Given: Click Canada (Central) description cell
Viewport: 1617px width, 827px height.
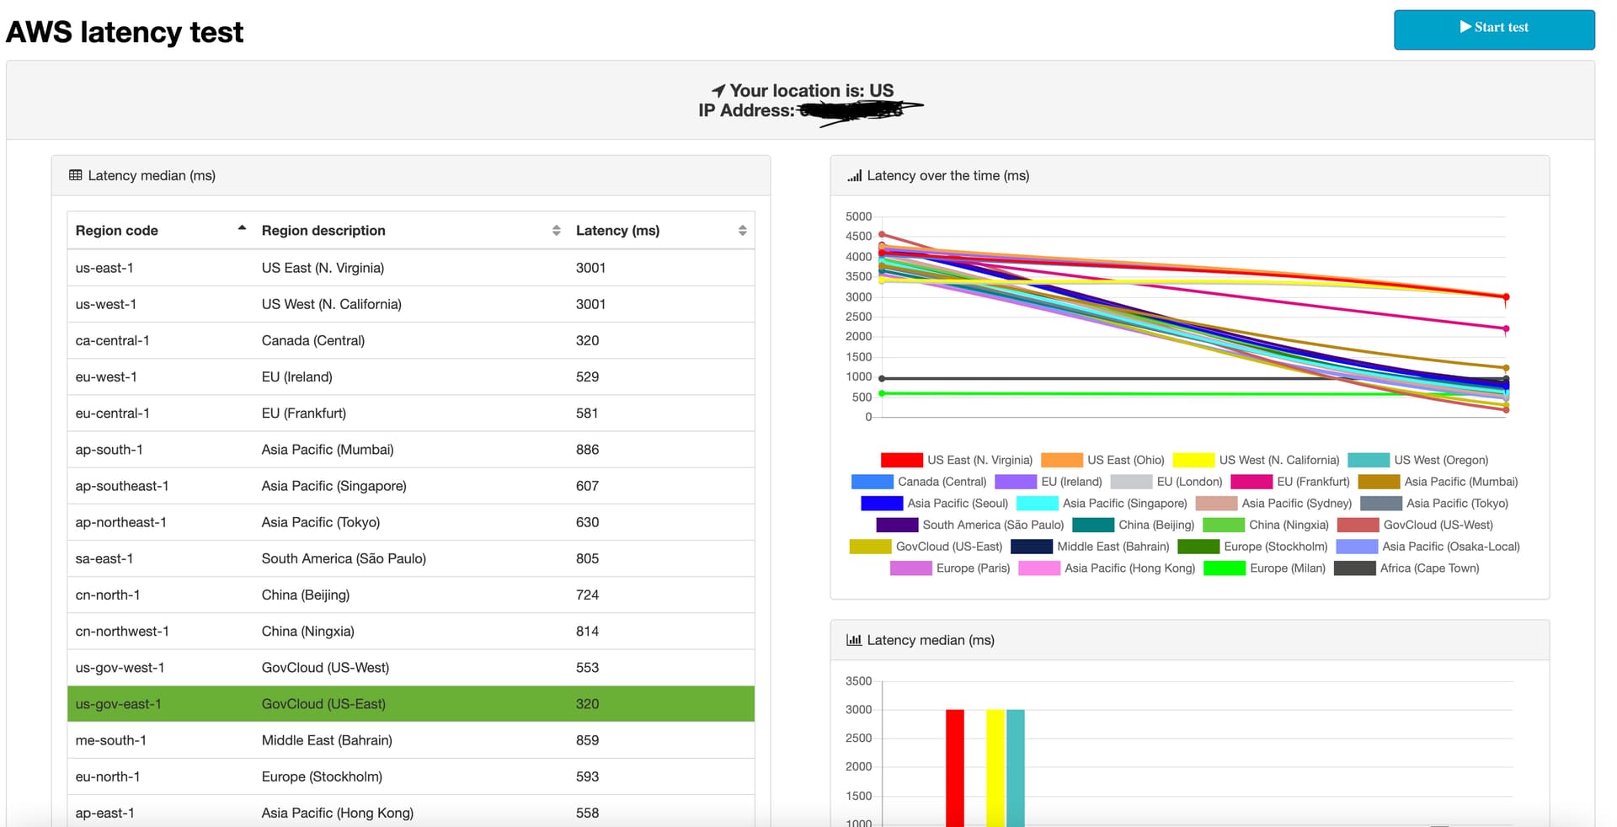Looking at the screenshot, I should (x=410, y=340).
